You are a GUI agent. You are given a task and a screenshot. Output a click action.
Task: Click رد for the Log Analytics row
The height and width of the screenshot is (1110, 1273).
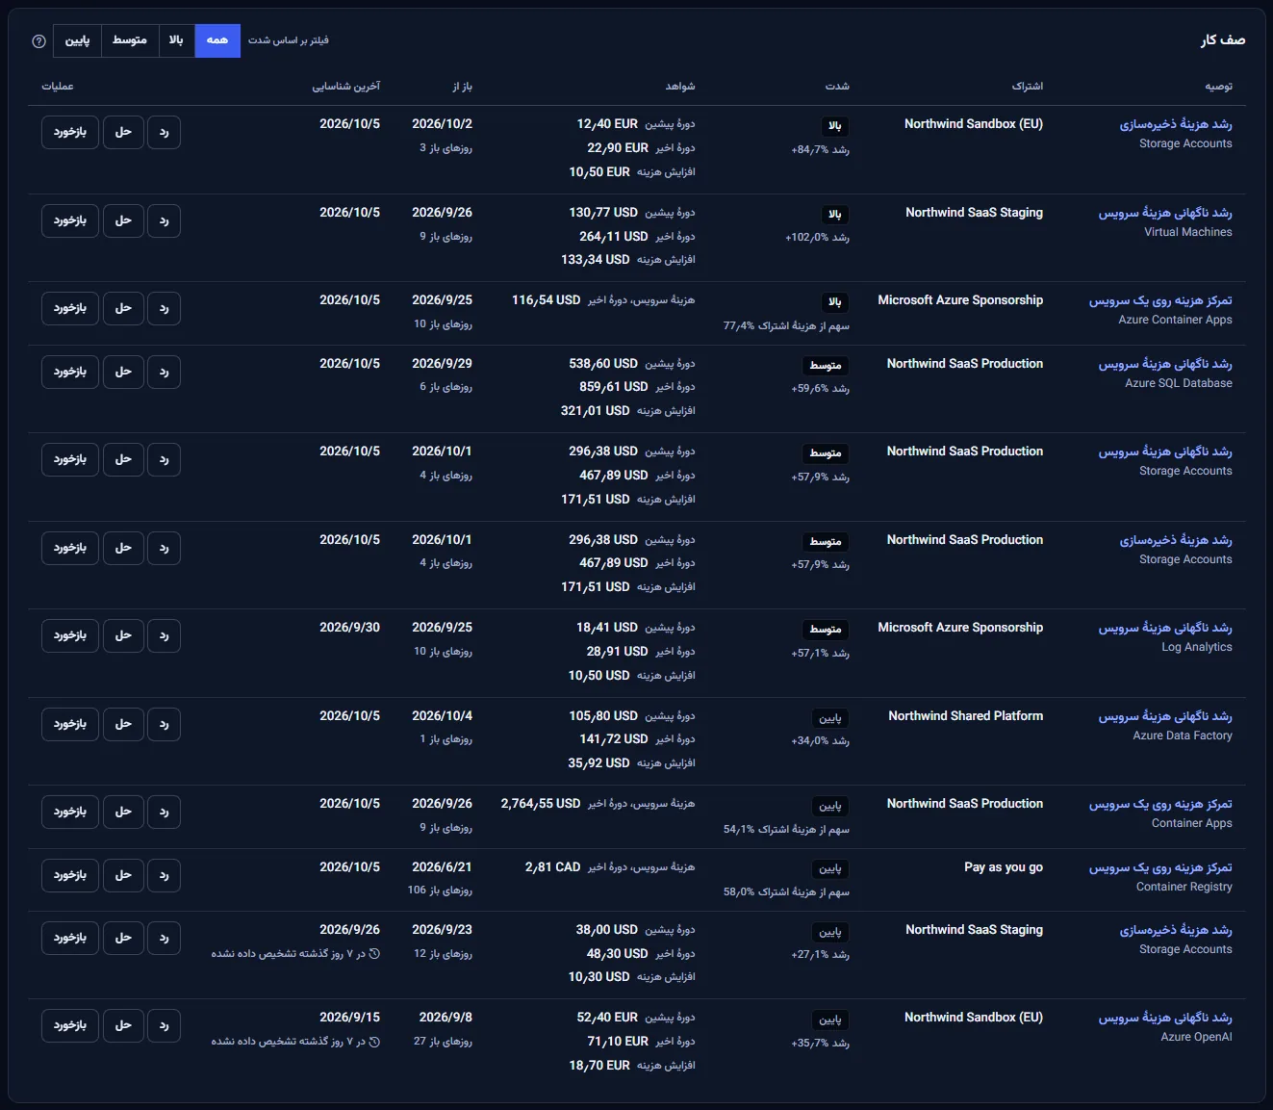(165, 636)
